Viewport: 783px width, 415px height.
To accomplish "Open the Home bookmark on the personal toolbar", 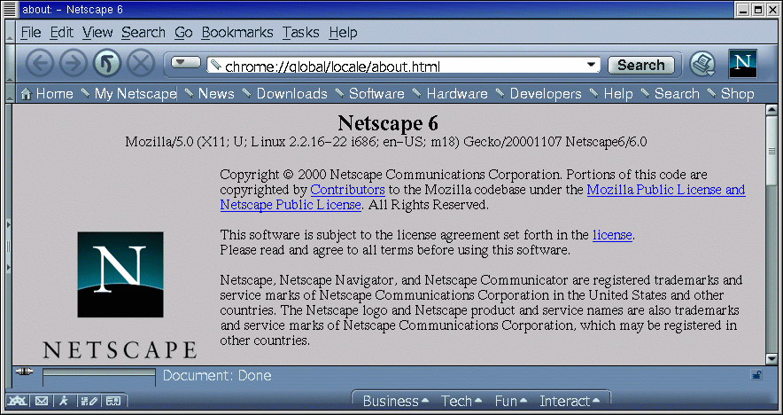I will [x=48, y=93].
